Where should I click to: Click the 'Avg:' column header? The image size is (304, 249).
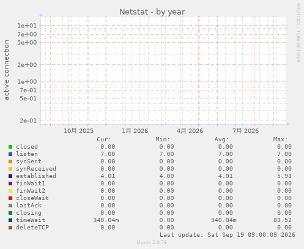tap(221, 139)
